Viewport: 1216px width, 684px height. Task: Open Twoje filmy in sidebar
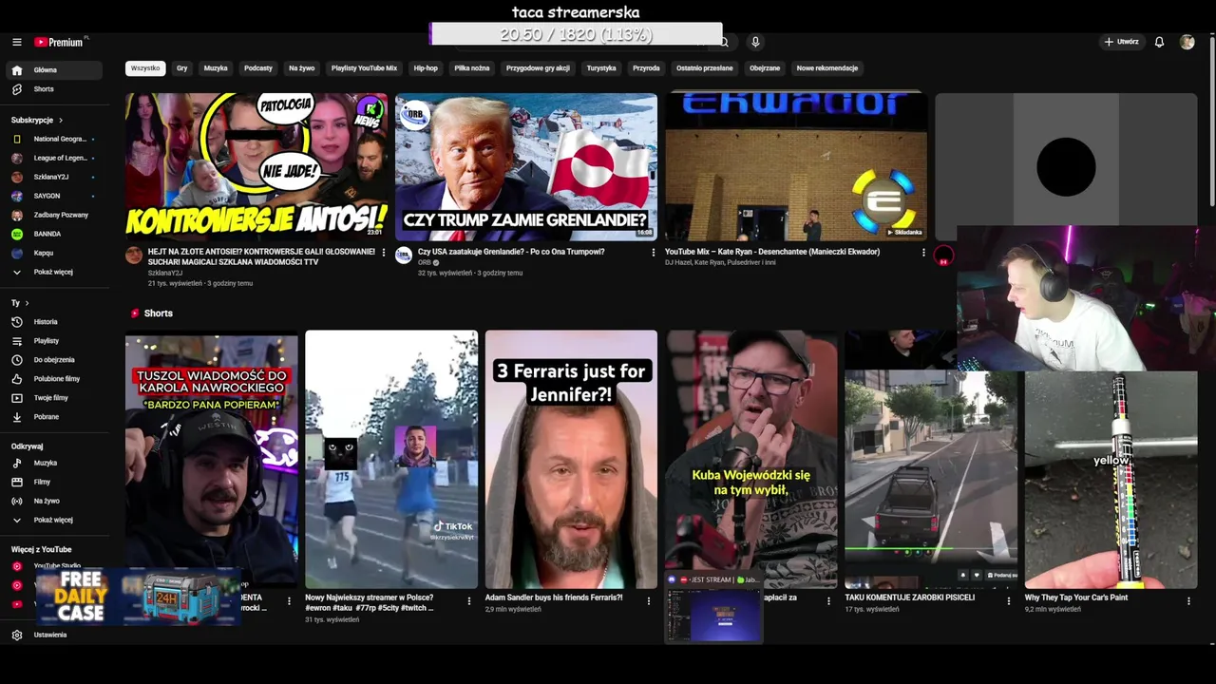[53, 398]
